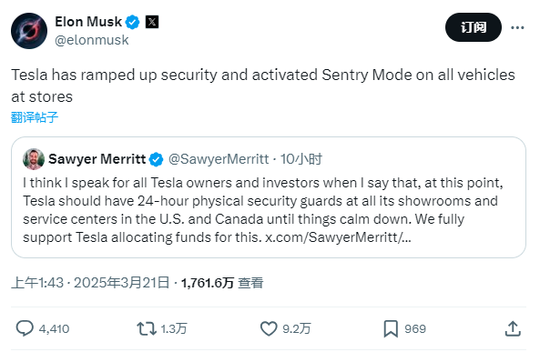
Task: Click the @elonmusk handle
Action: [92, 40]
